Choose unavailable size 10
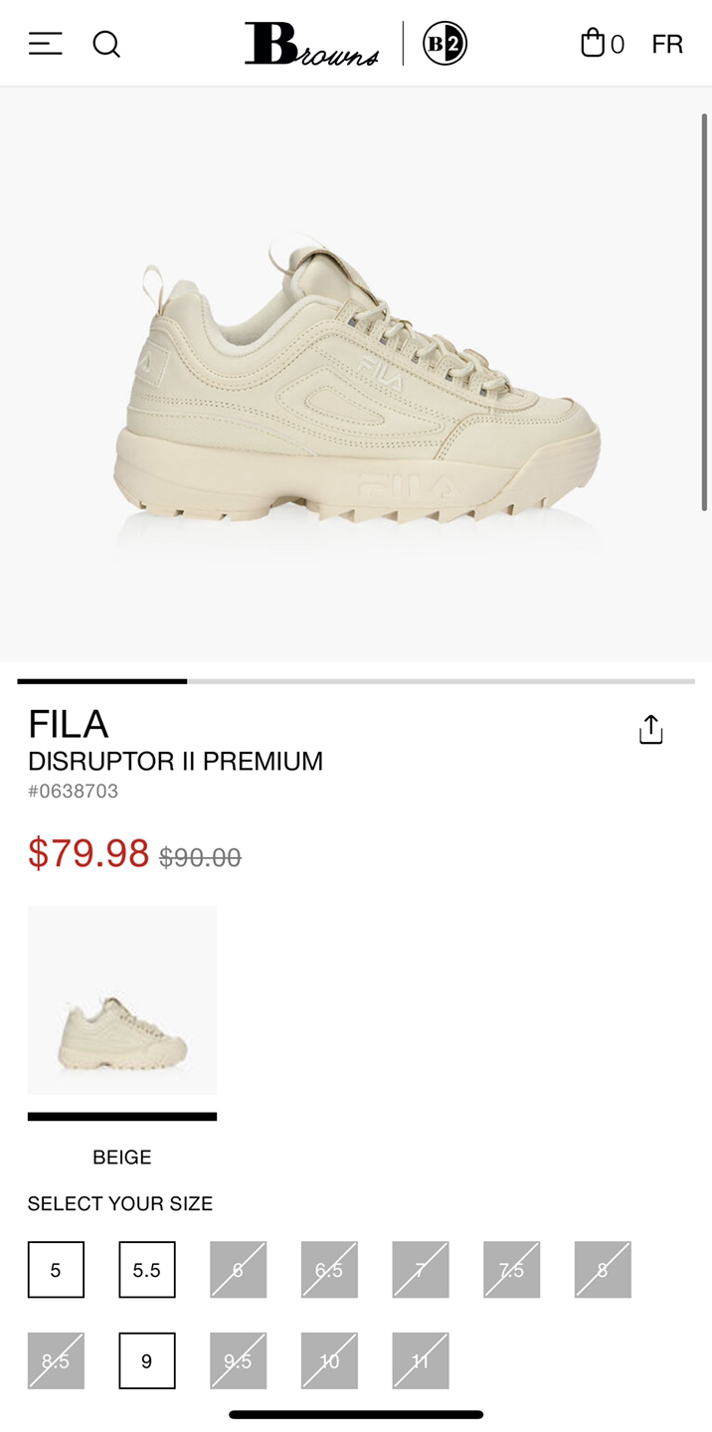The width and height of the screenshot is (712, 1432). pyautogui.click(x=329, y=1360)
